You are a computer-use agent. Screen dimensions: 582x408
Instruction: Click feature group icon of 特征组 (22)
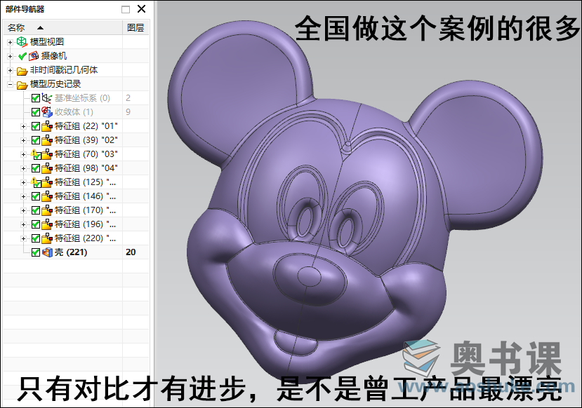tap(47, 126)
